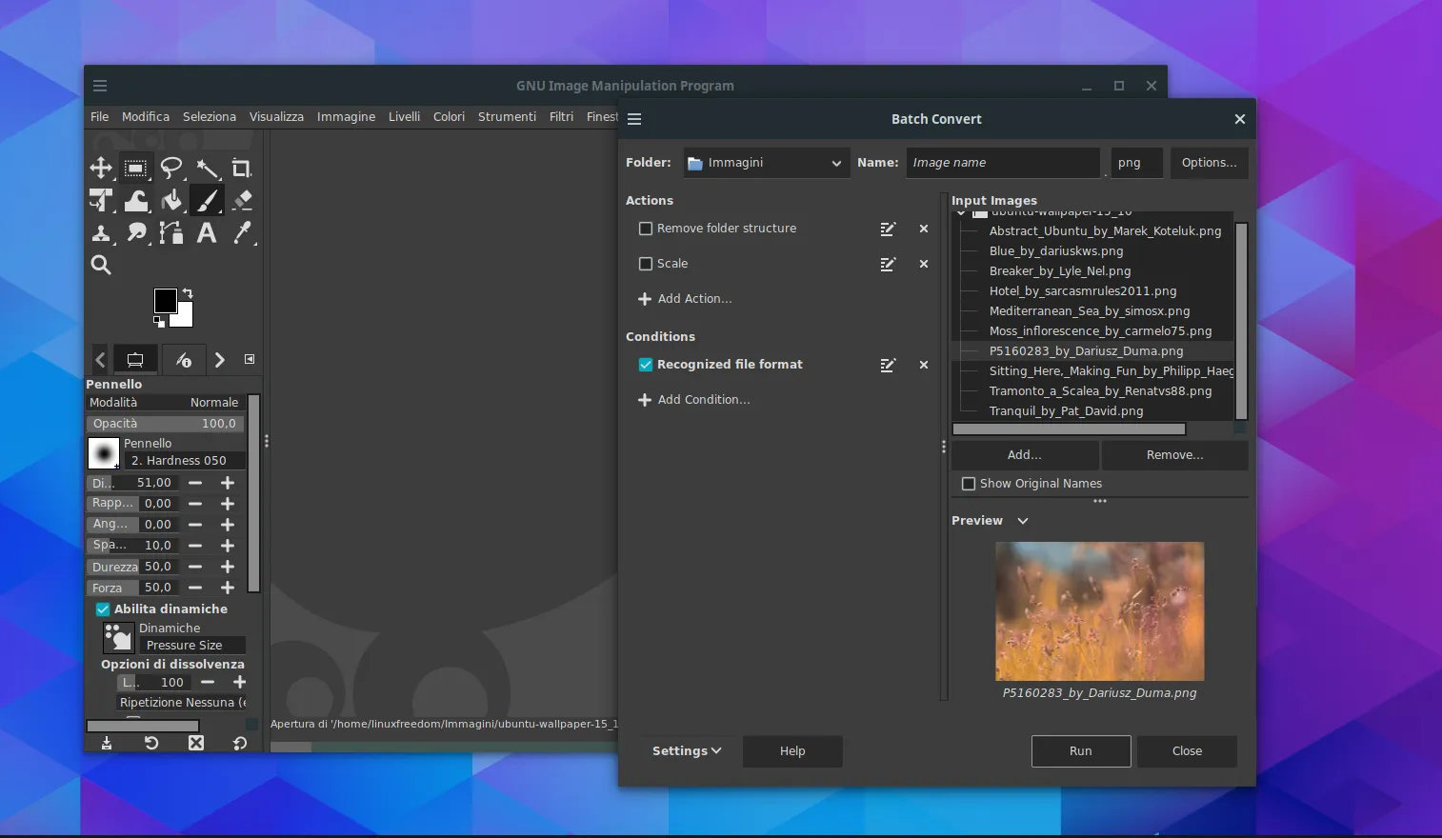Edit the Scale action settings

coord(888,264)
